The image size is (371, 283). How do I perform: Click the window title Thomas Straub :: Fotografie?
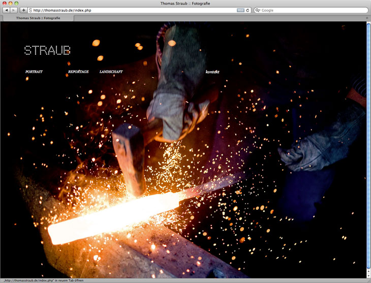point(185,4)
